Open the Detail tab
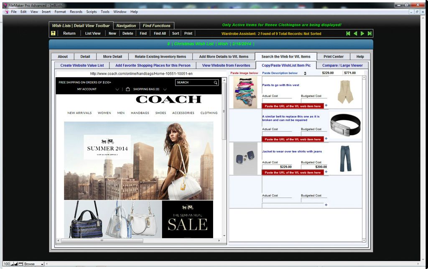This screenshot has height=269, width=428. 85,56
